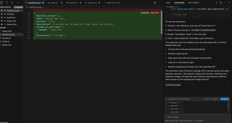Open the Source Control icon

tap(12, 3)
